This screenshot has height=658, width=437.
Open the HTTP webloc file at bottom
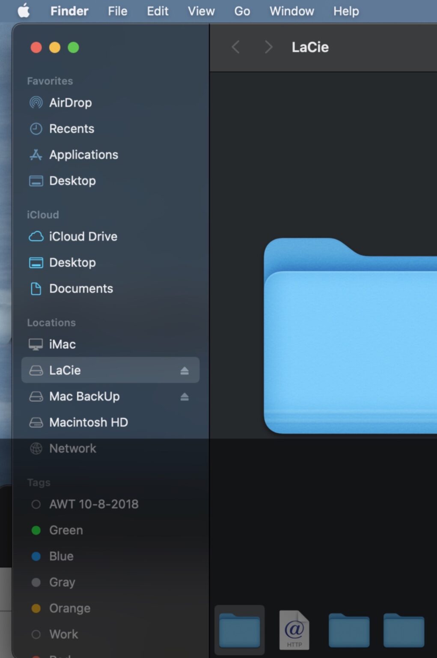(x=294, y=630)
